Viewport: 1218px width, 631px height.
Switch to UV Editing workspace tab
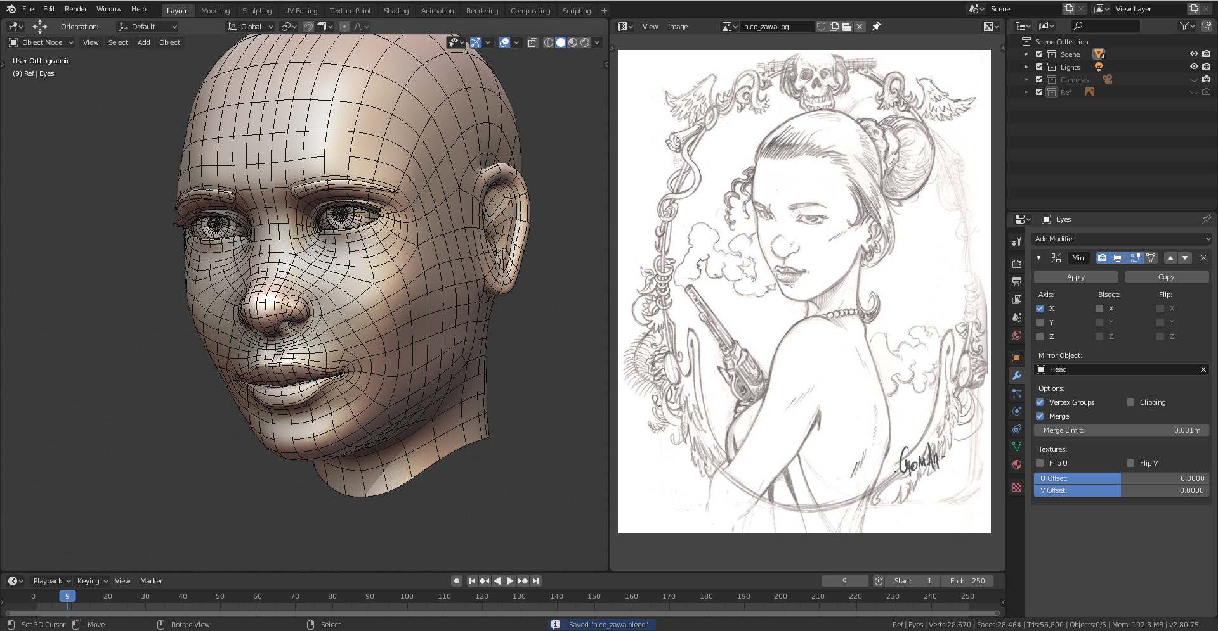[301, 11]
